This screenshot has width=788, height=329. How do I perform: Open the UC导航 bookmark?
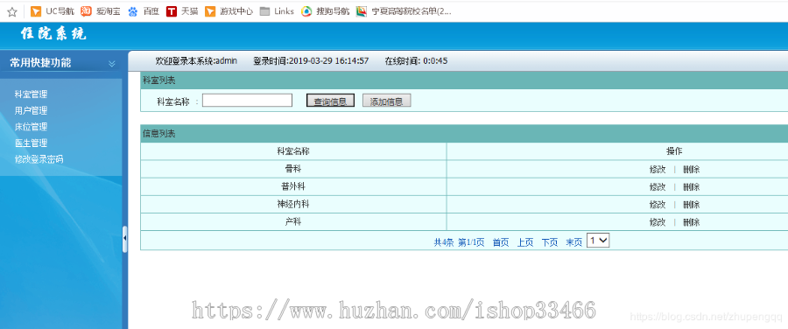coord(53,11)
